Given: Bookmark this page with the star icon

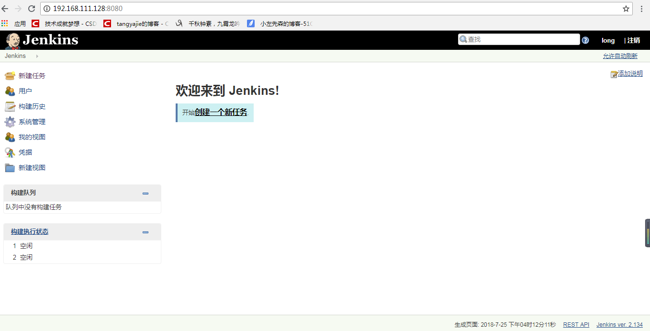Looking at the screenshot, I should tap(626, 9).
